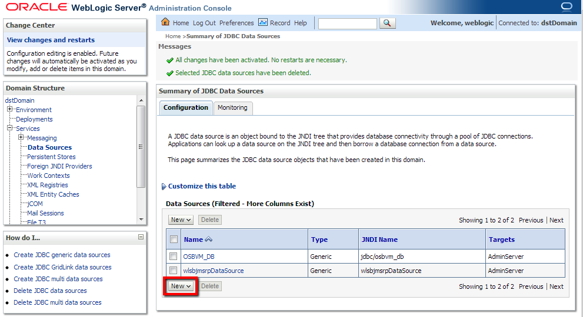Select dstDomain in Domain Structure tree
Image resolution: width=583 pixels, height=317 pixels.
(x=19, y=100)
